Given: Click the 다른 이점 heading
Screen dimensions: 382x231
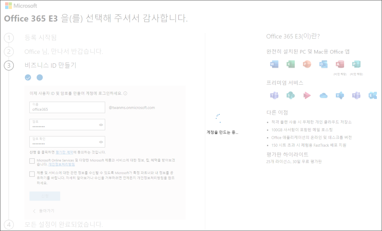Looking at the screenshot, I should click(277, 113).
